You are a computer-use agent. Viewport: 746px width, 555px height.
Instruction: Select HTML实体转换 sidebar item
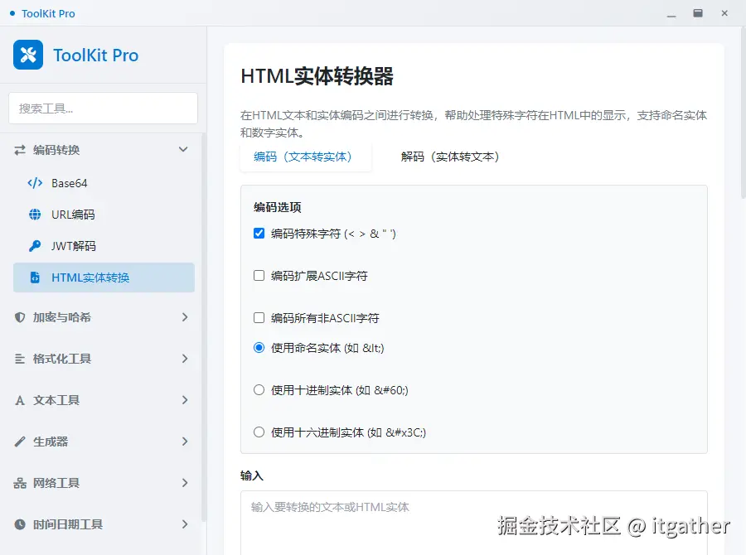104,277
